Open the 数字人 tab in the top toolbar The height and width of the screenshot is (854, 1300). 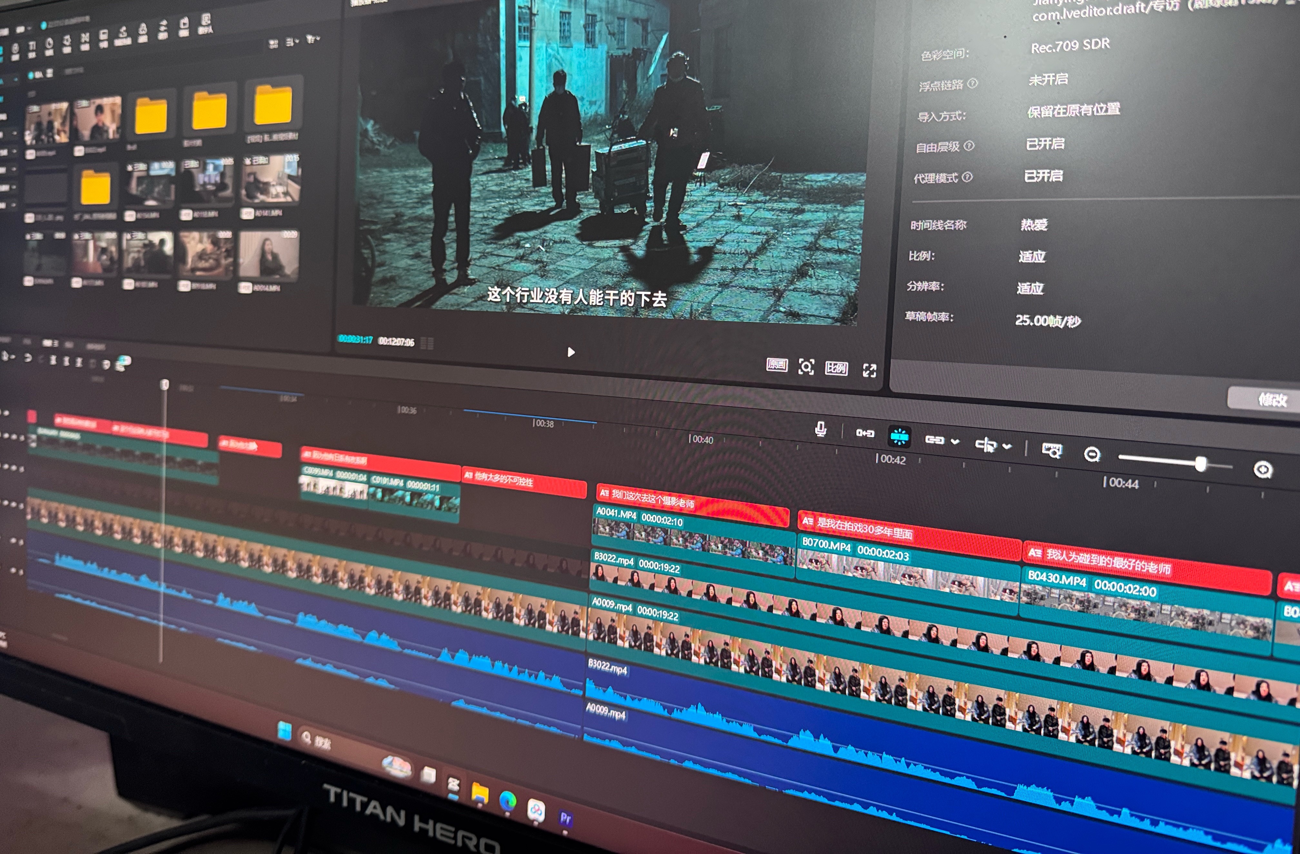click(205, 24)
